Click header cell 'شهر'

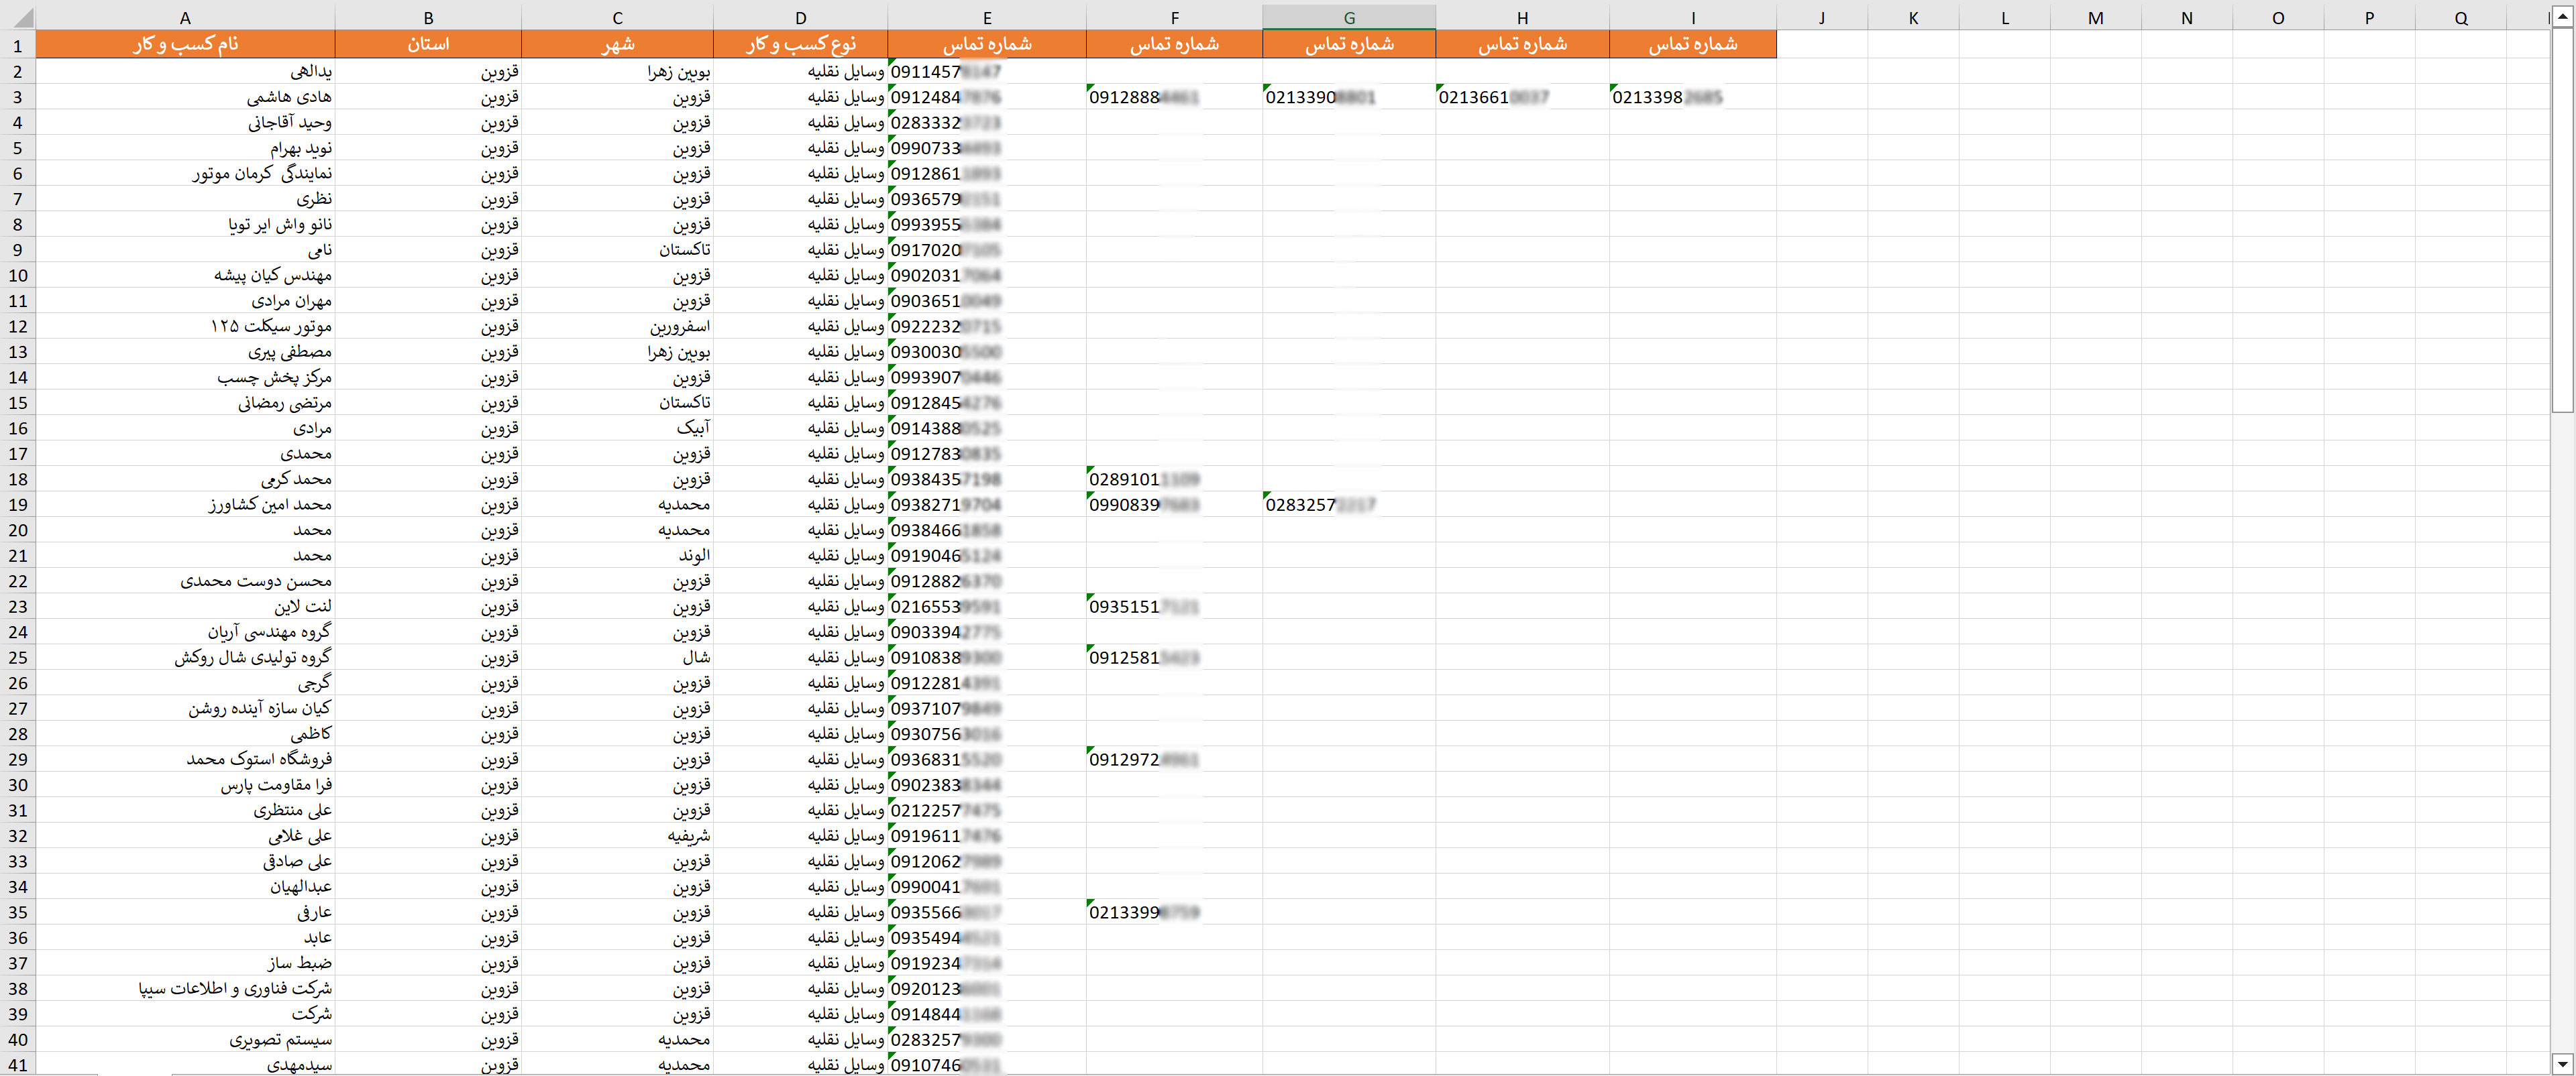[x=617, y=44]
